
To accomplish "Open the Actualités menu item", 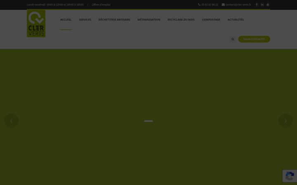I will click(x=236, y=20).
